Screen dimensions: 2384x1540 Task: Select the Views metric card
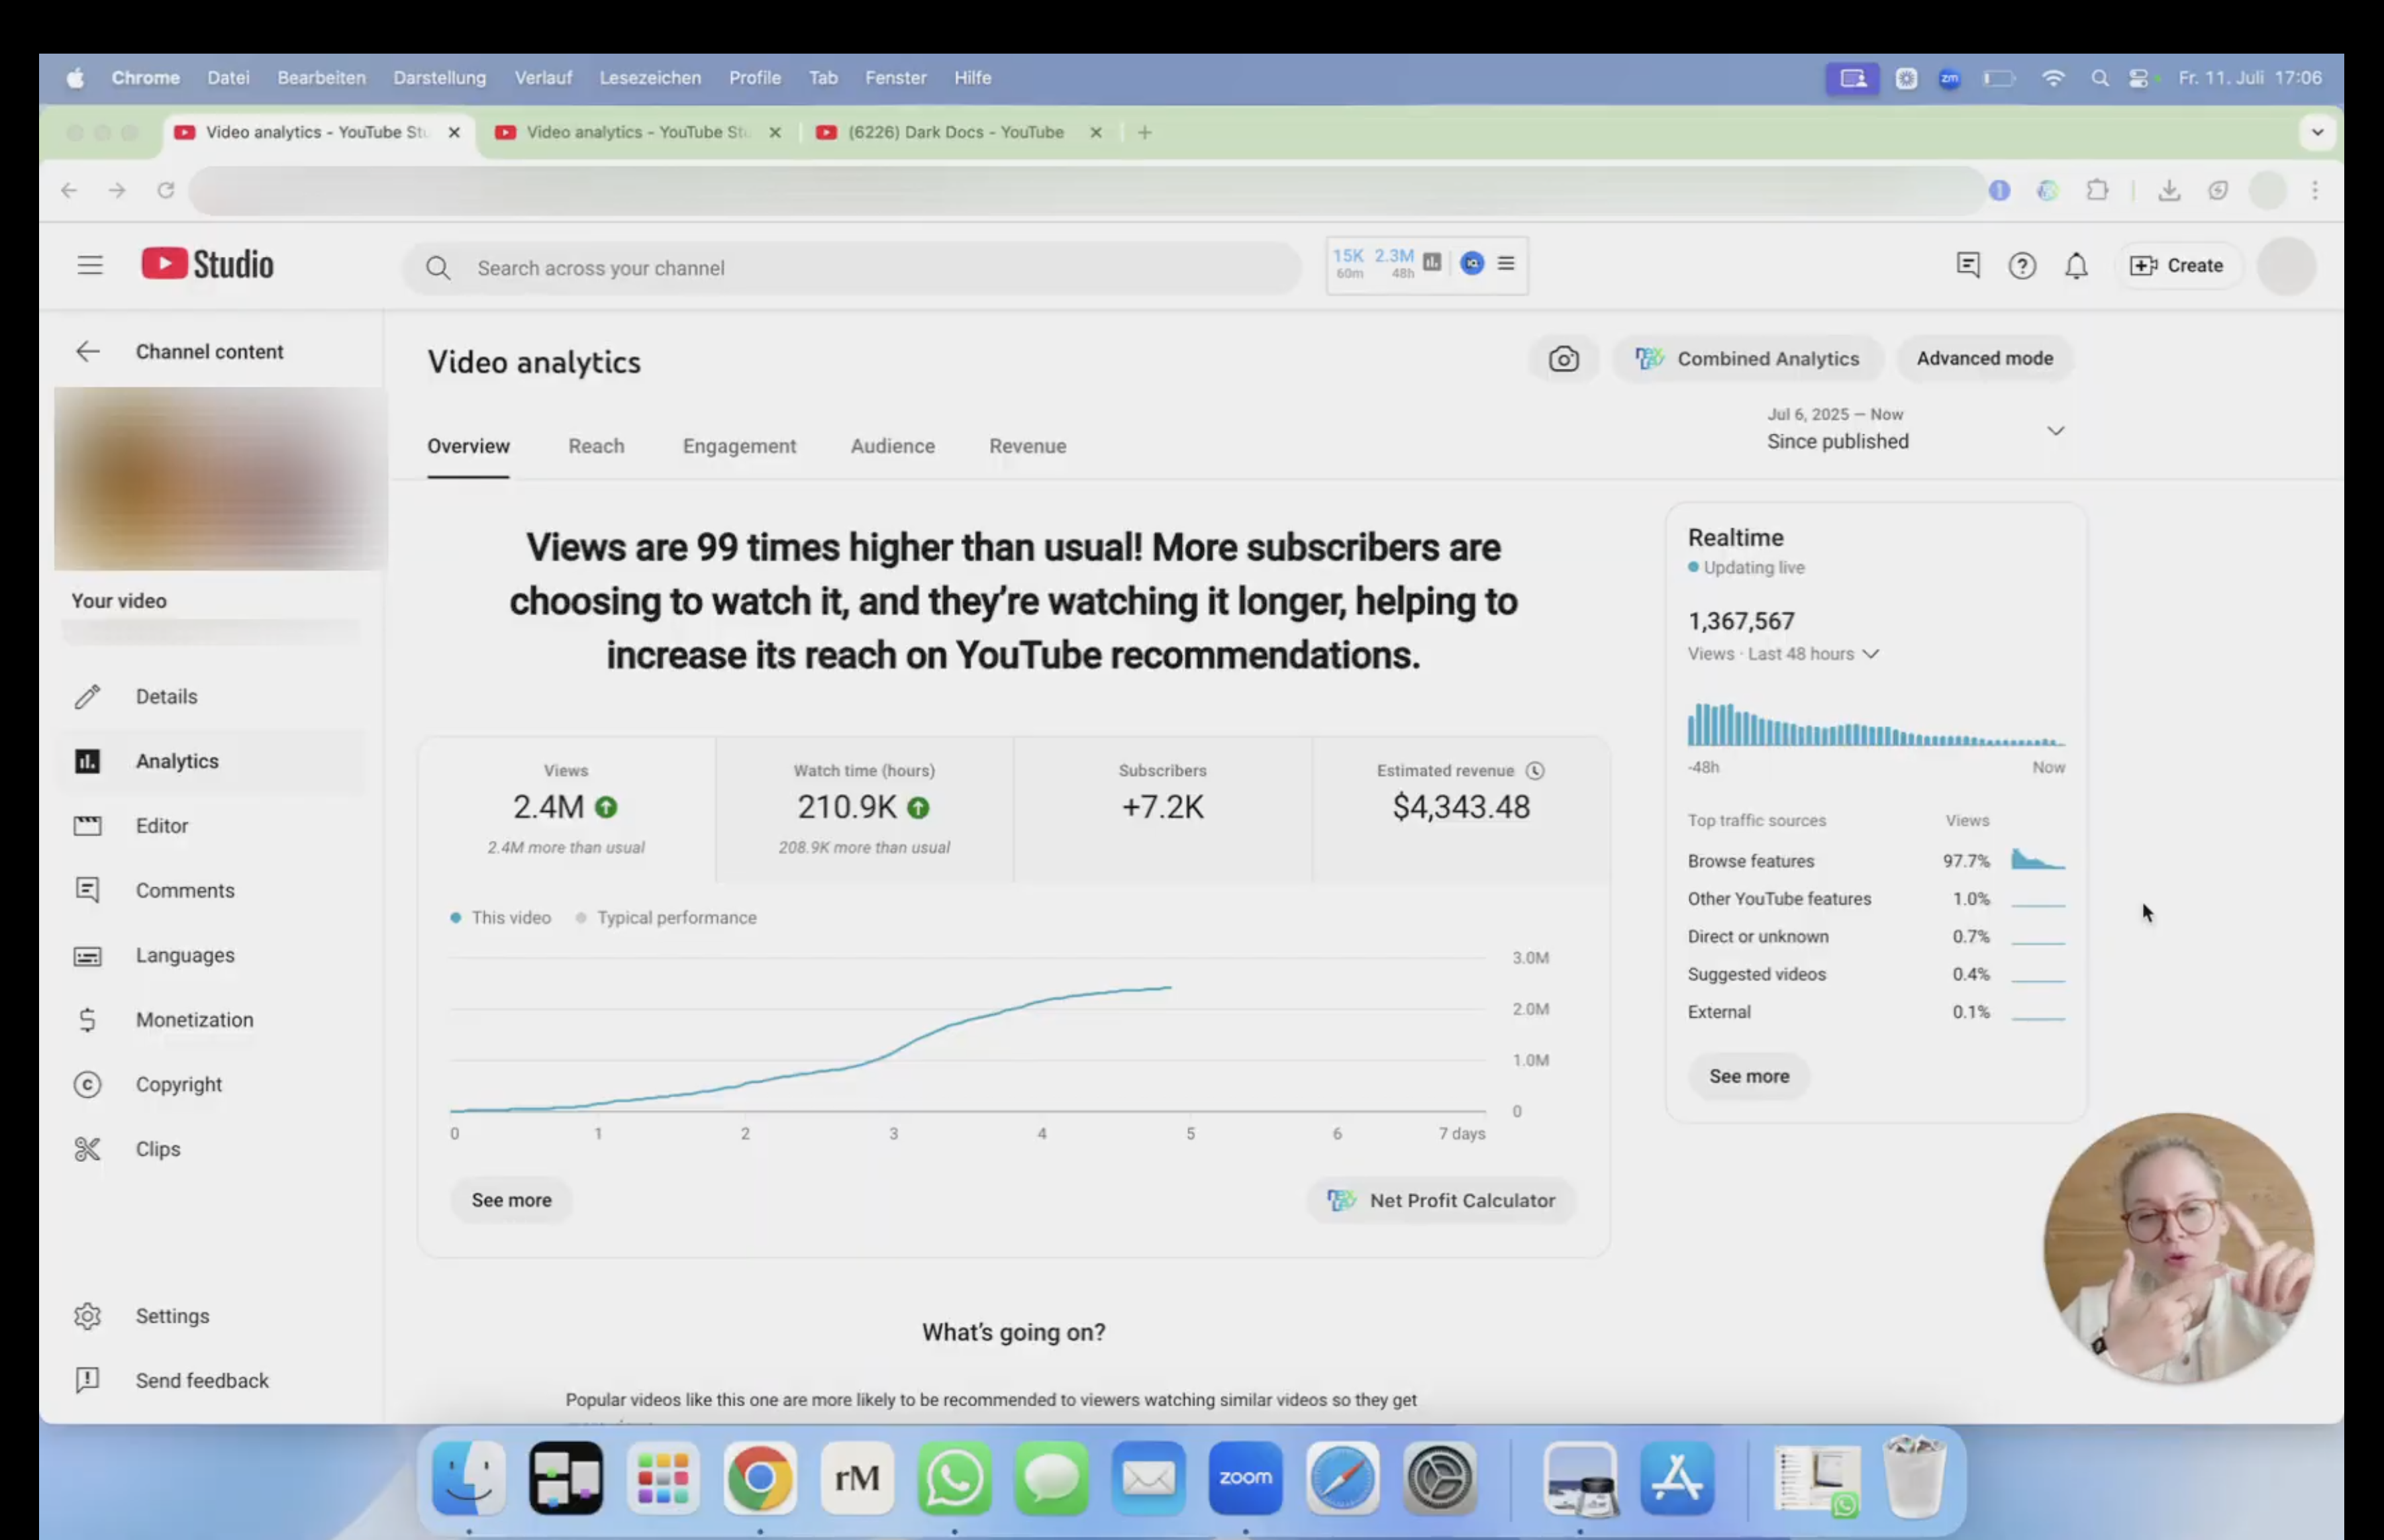566,809
